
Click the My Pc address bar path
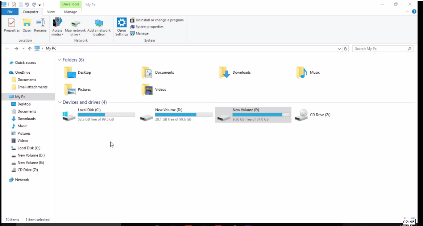click(51, 48)
